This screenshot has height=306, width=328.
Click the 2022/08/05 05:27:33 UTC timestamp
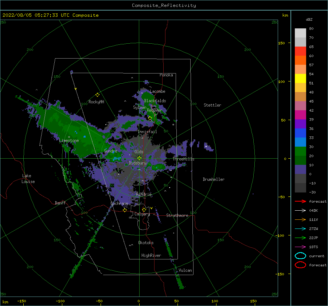(x=50, y=15)
